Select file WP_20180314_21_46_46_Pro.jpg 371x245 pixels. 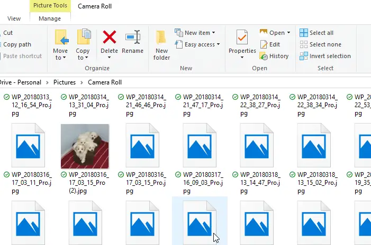(146, 105)
